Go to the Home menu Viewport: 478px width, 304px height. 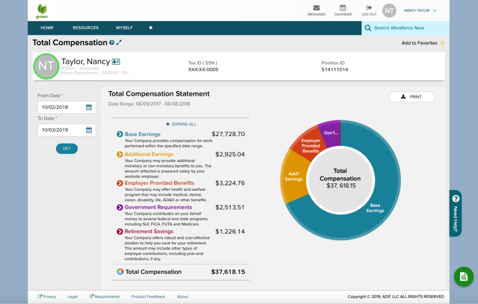pos(47,28)
